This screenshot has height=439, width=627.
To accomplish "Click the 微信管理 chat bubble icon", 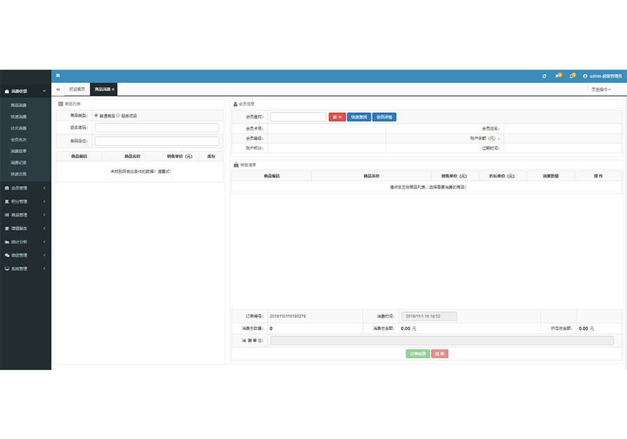I will pyautogui.click(x=7, y=255).
